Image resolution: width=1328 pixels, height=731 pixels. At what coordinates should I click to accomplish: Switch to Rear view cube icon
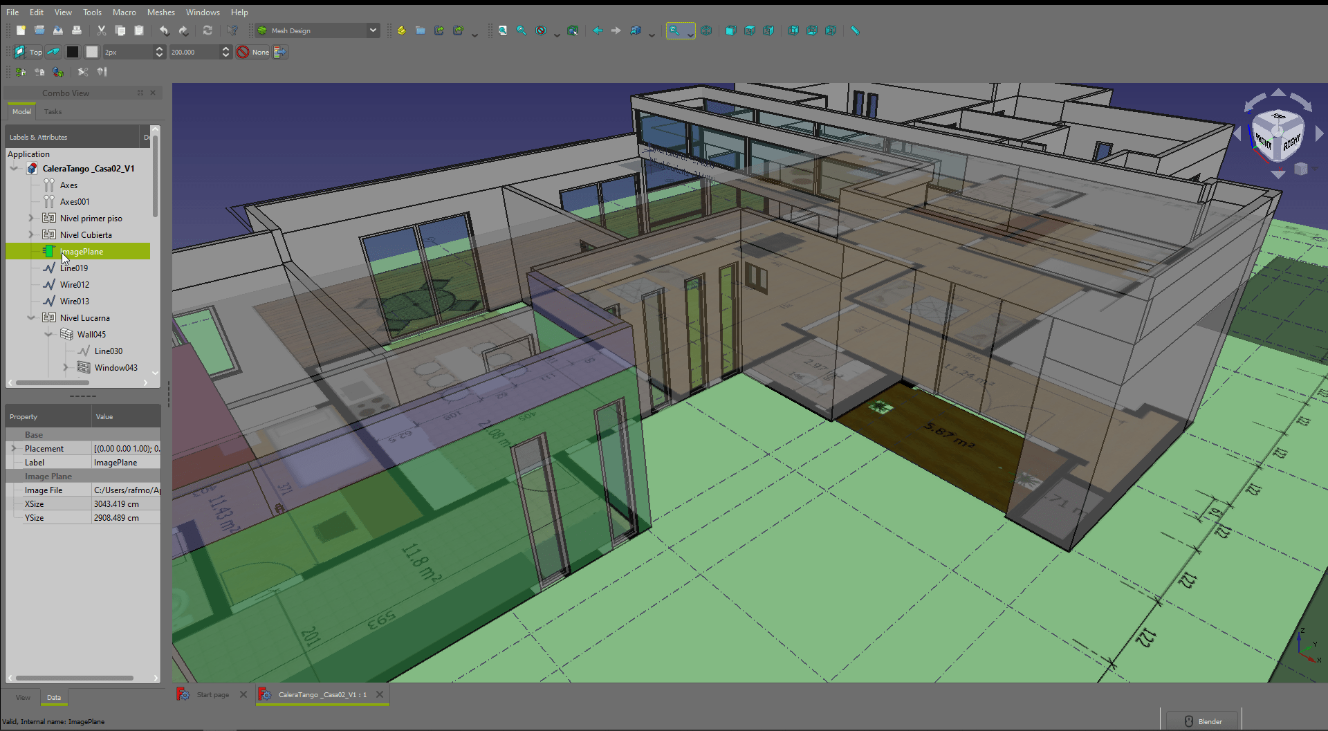point(793,30)
